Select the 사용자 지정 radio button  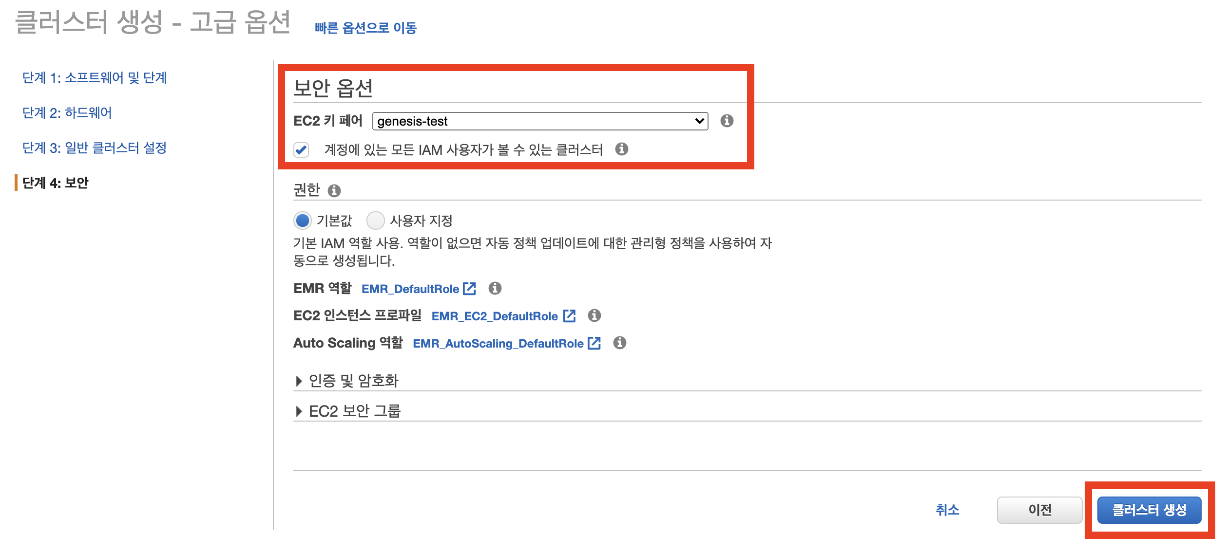click(375, 221)
